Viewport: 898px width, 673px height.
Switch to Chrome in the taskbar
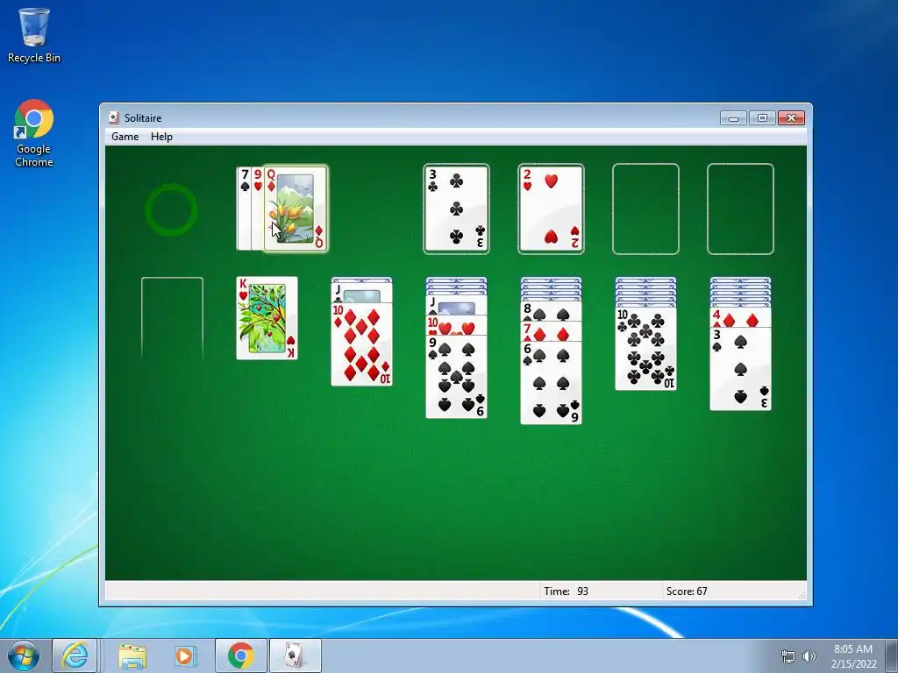[x=240, y=655]
